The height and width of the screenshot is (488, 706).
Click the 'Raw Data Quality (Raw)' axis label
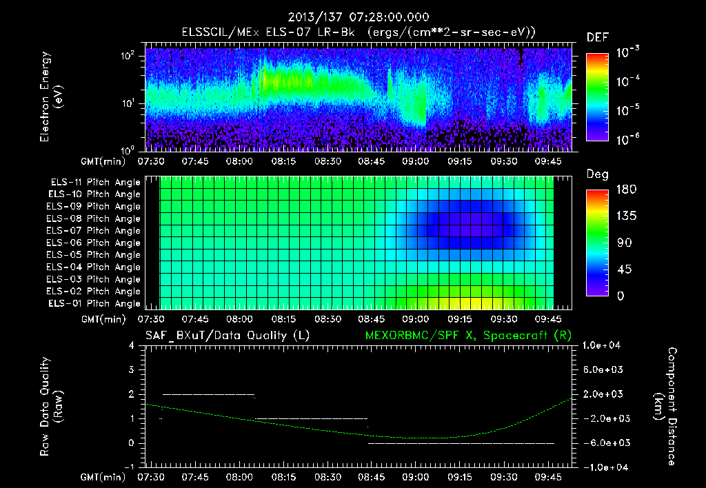pyautogui.click(x=51, y=406)
